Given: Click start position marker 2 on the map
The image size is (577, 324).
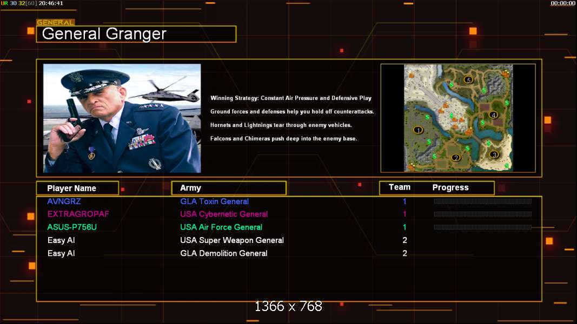Looking at the screenshot, I should pyautogui.click(x=456, y=158).
